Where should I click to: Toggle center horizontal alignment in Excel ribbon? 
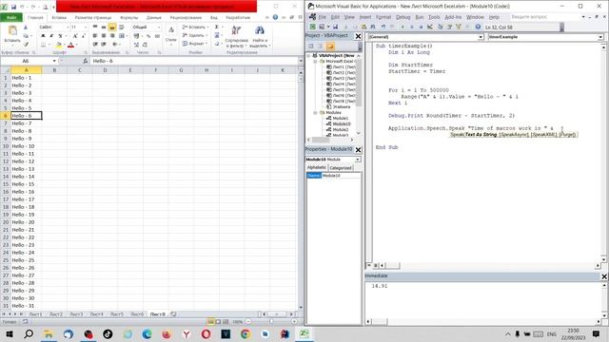click(x=104, y=36)
